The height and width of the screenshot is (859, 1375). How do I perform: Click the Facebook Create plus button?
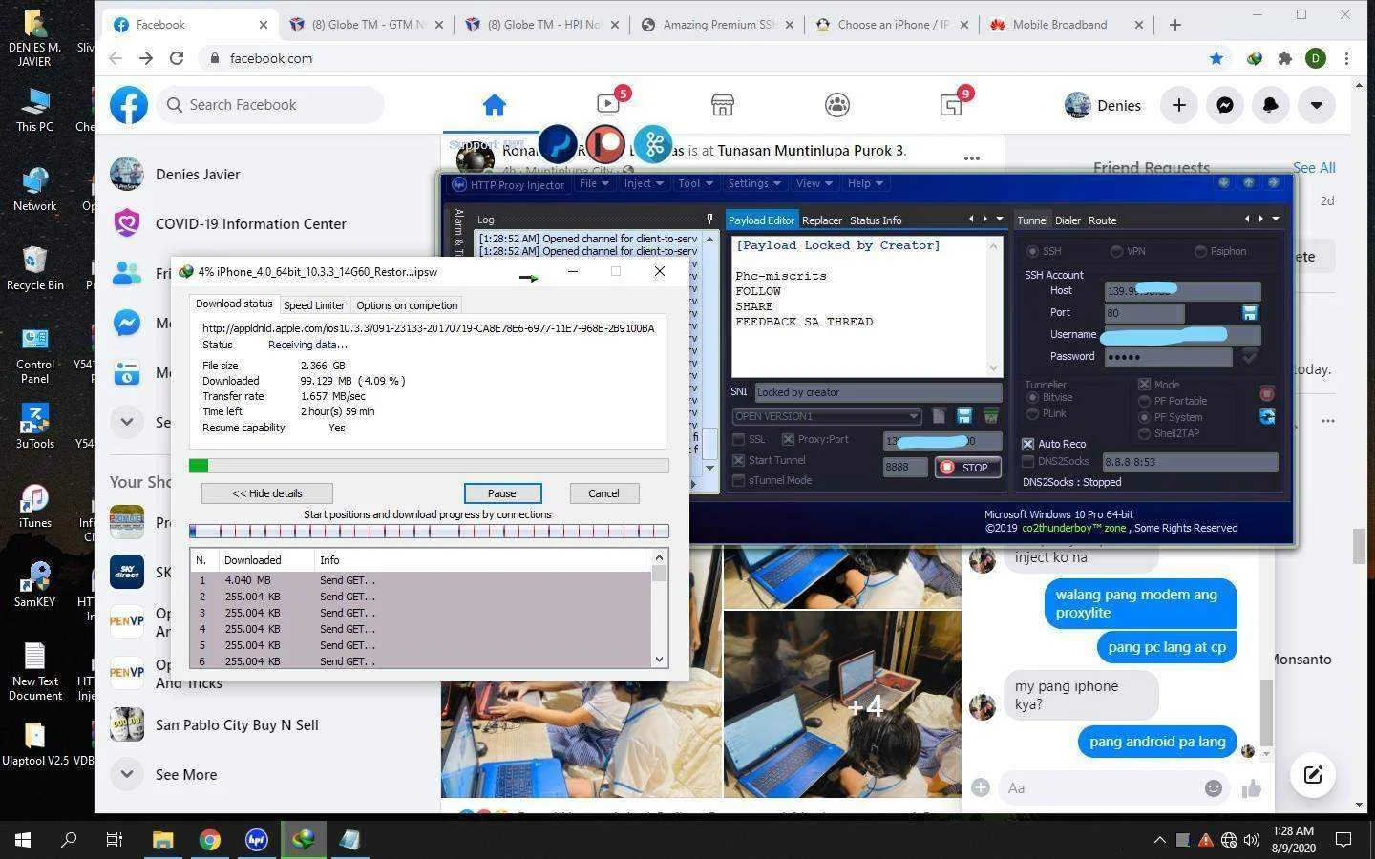pyautogui.click(x=1179, y=105)
